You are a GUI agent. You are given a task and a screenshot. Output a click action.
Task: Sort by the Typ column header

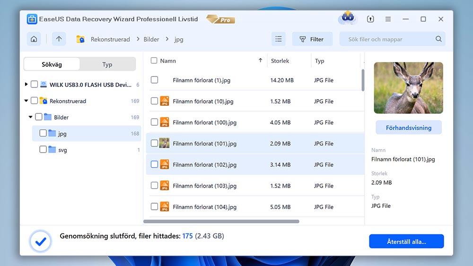[319, 60]
